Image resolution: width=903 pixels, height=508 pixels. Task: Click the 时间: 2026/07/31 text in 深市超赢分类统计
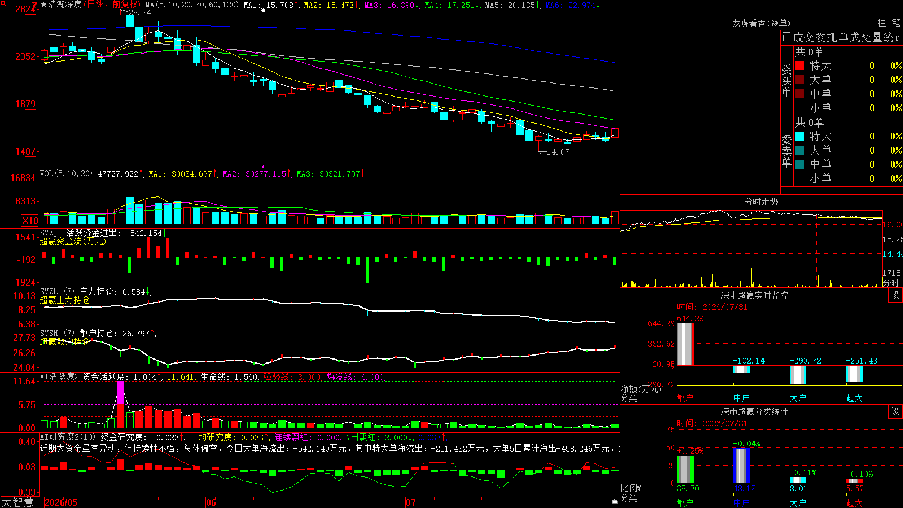click(712, 423)
